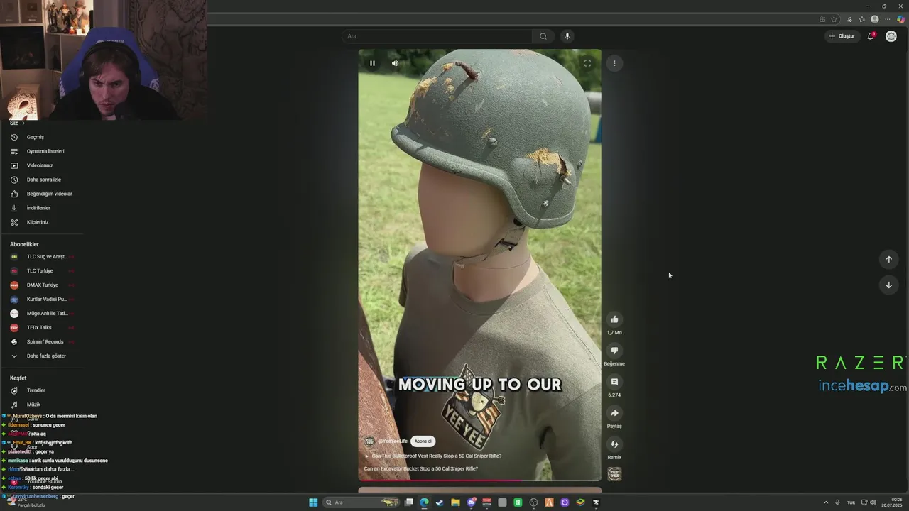Pause the Shorts video
This screenshot has width=909, height=511.
(372, 63)
